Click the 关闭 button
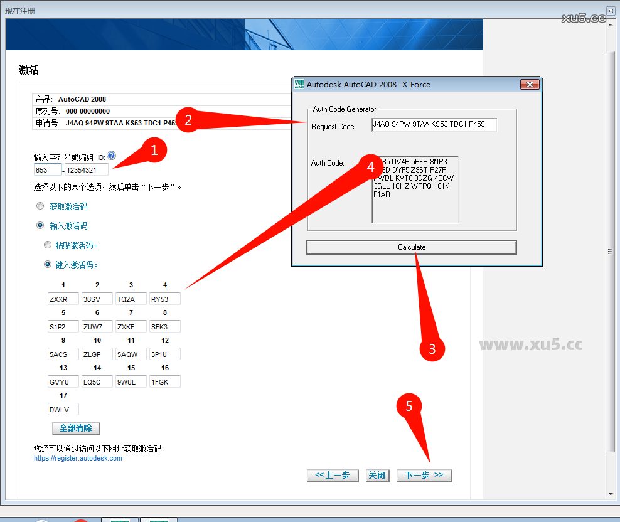Viewport: 620px width, 522px height. tap(377, 475)
